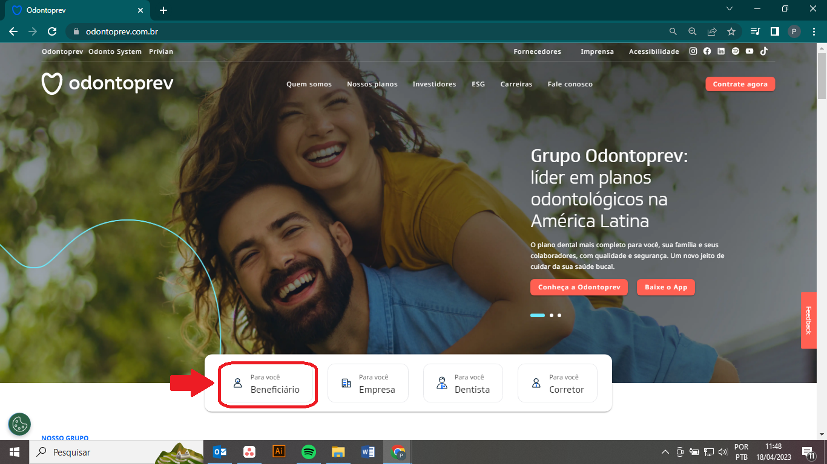Screen dimensions: 827x464
Task: Click the Contrate agora button
Action: [x=740, y=85]
